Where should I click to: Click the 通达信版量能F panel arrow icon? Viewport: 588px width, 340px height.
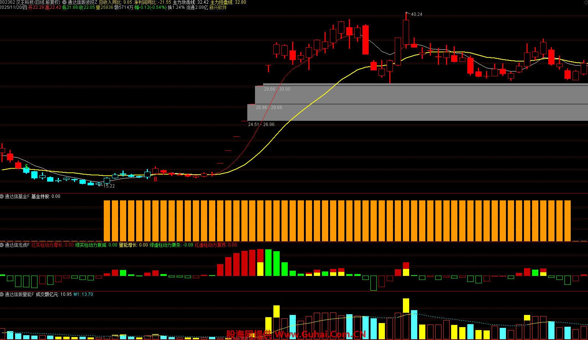(x=2, y=294)
